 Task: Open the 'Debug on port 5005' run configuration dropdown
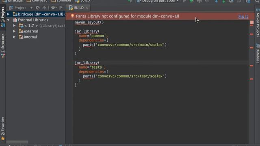tap(158, 1)
